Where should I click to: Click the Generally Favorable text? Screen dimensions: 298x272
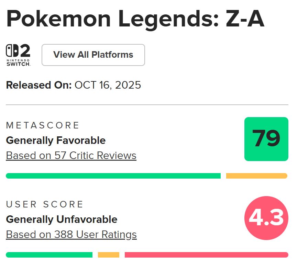(x=56, y=140)
